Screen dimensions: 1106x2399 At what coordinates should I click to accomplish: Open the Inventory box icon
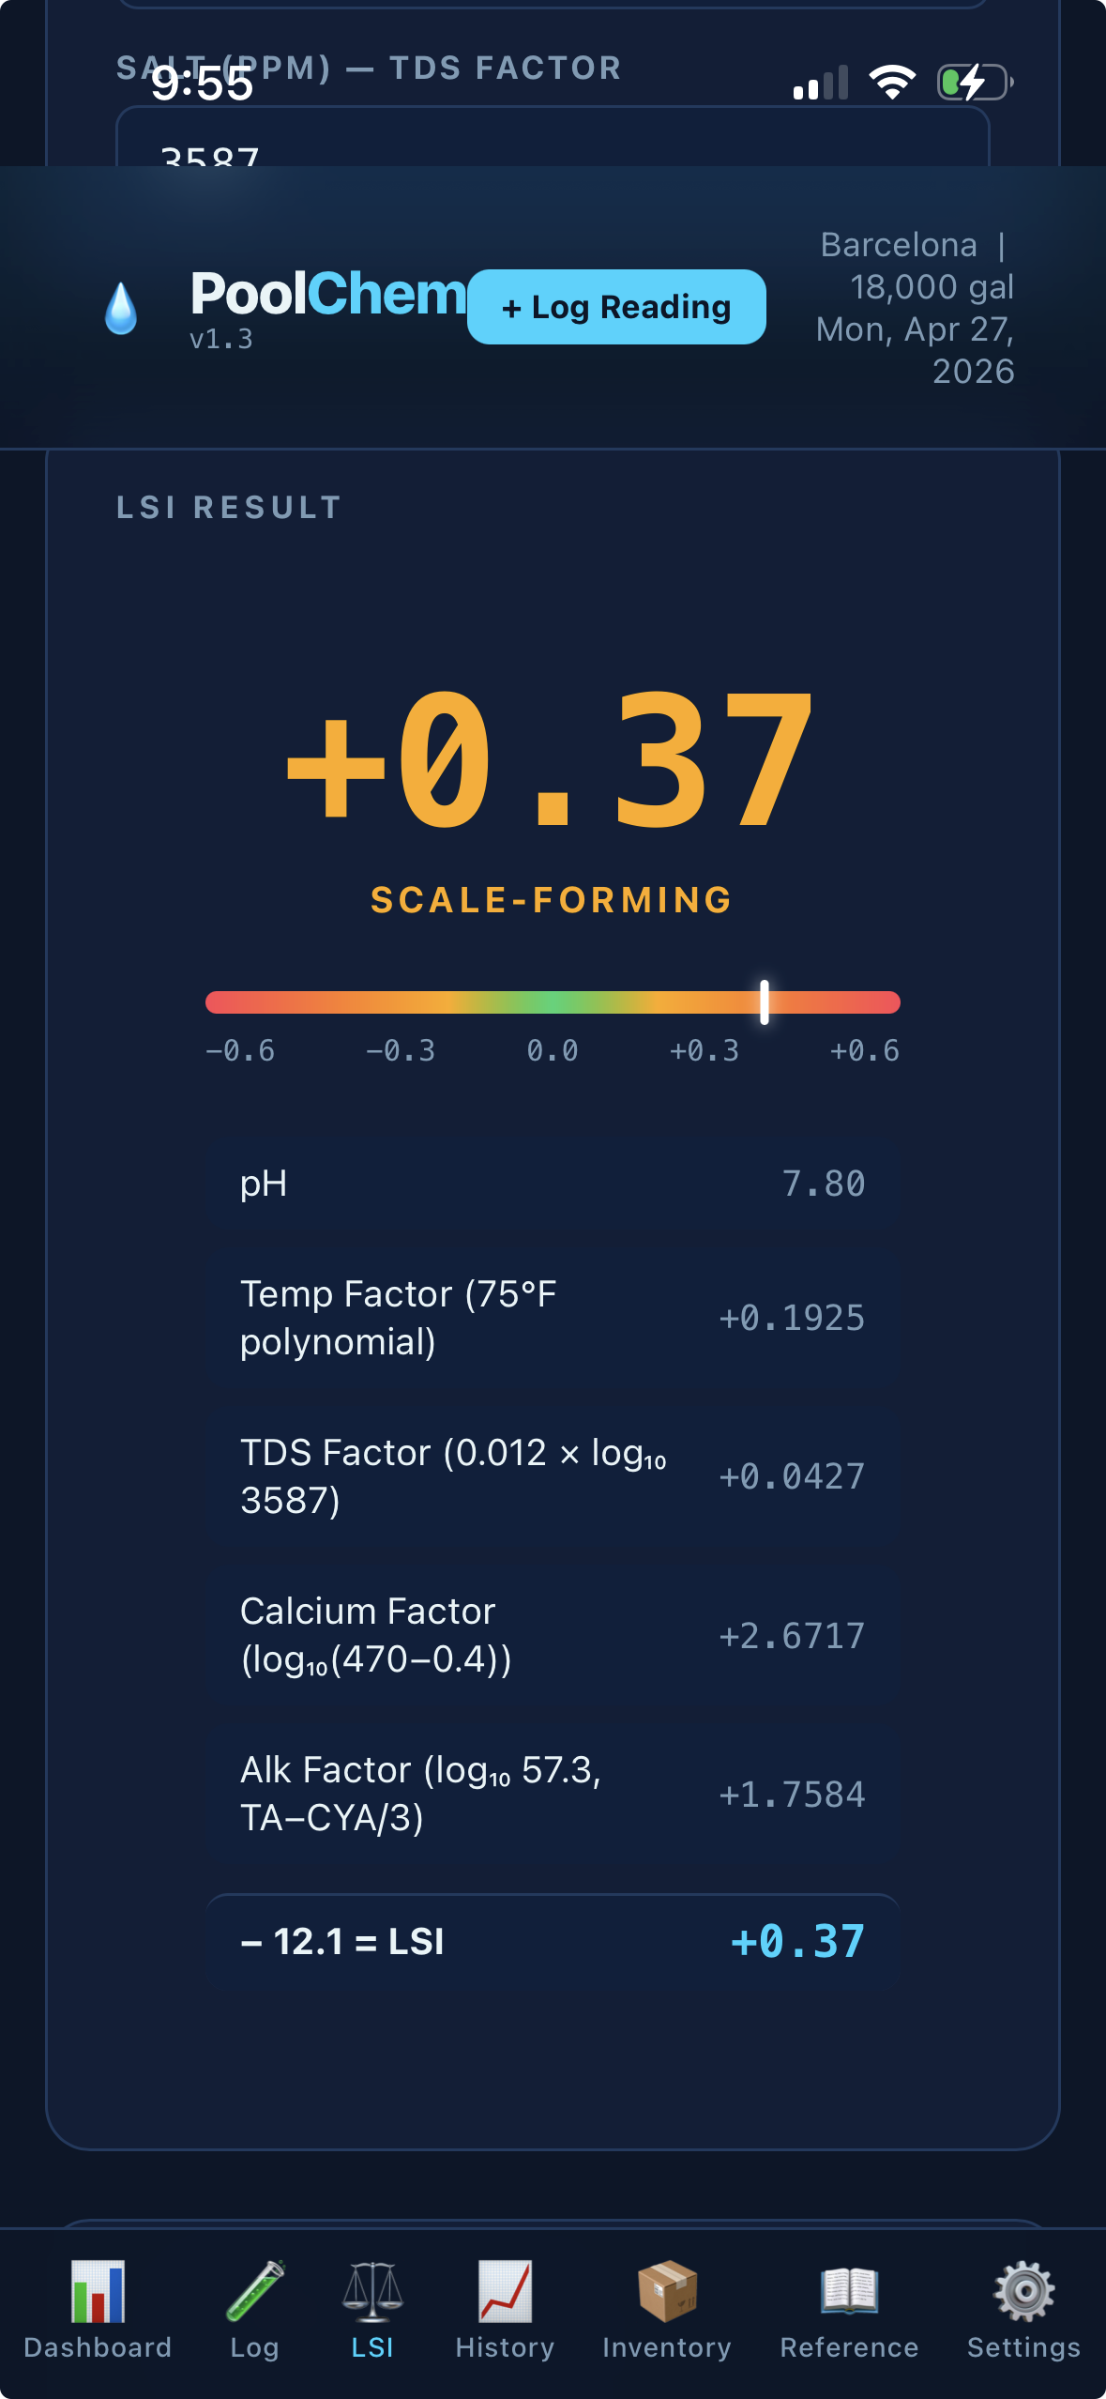(666, 2291)
